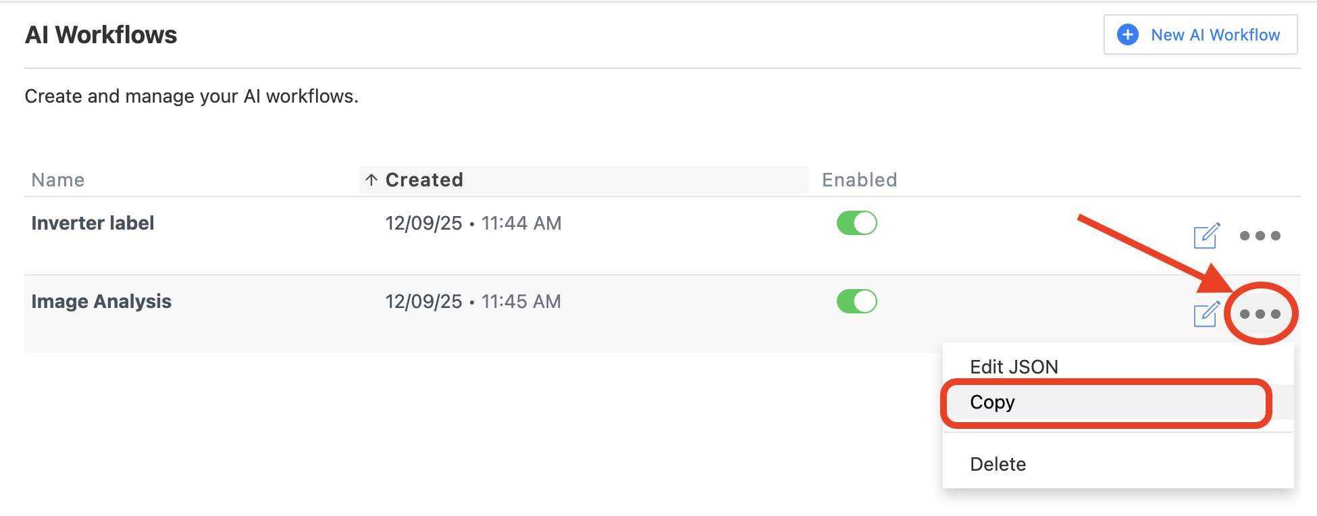
Task: Select Copy in the context menu
Action: 992,403
